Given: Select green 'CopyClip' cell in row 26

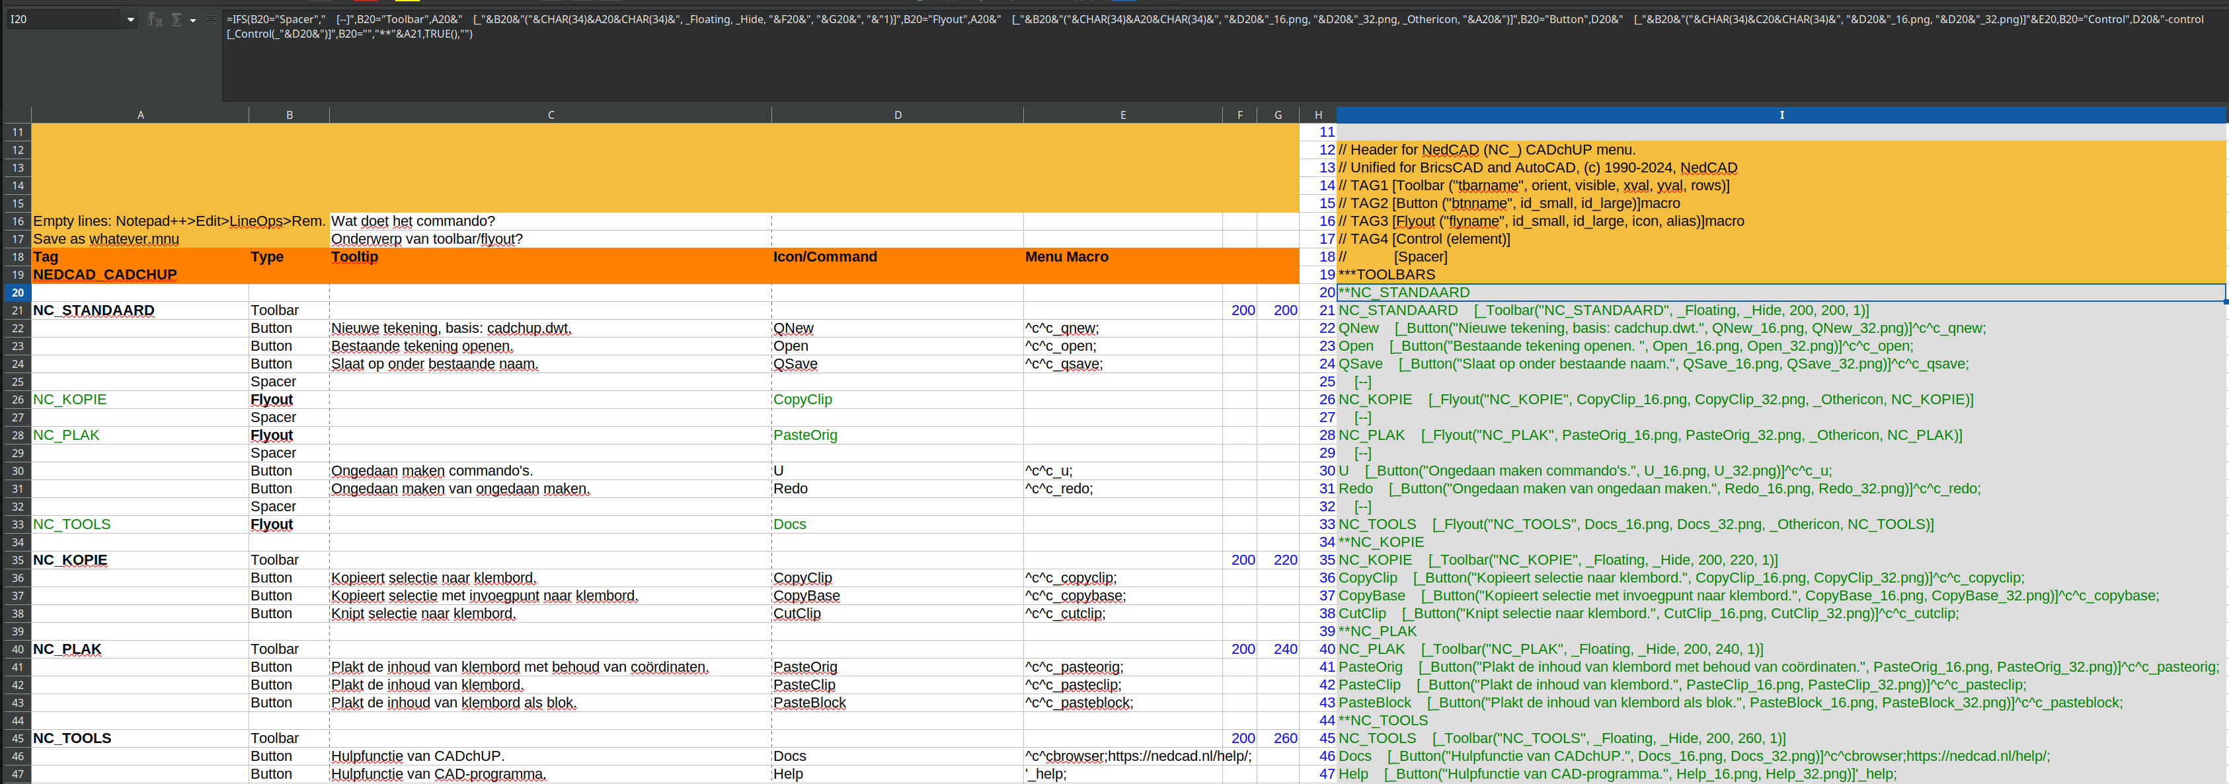Looking at the screenshot, I should click(897, 400).
